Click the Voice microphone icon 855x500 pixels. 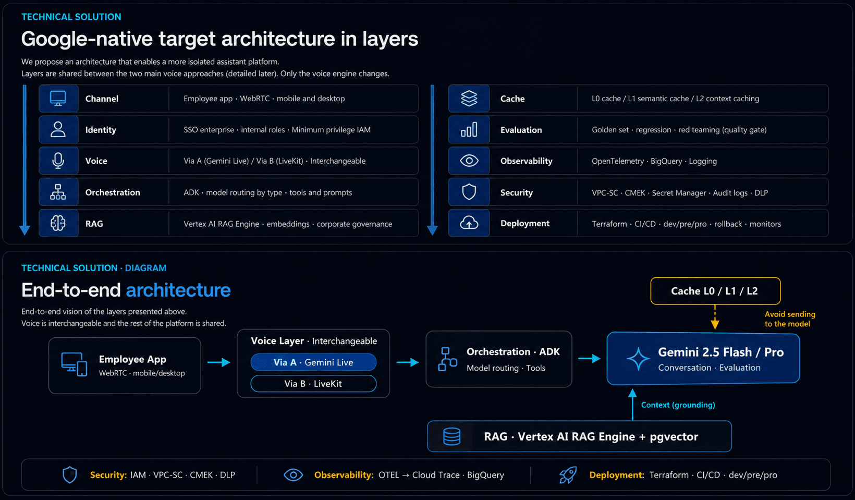(x=58, y=161)
